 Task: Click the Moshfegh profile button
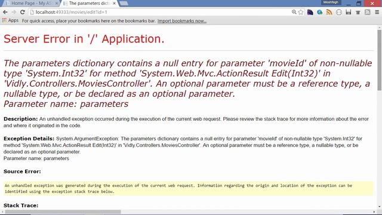[331, 2]
